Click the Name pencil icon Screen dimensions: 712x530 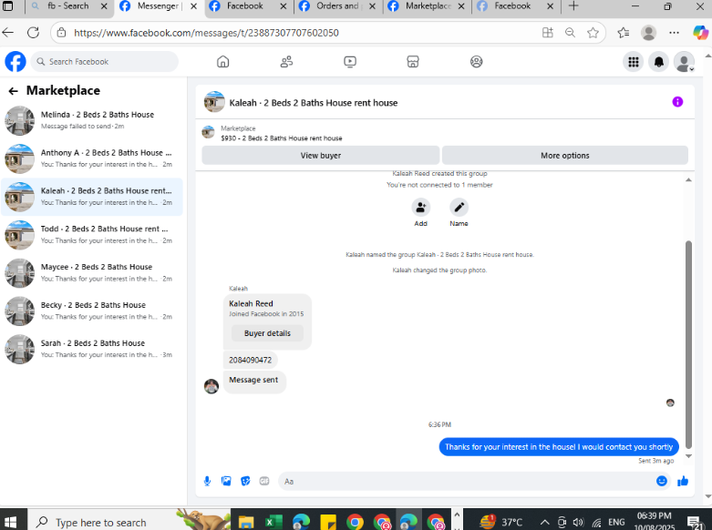pyautogui.click(x=459, y=208)
